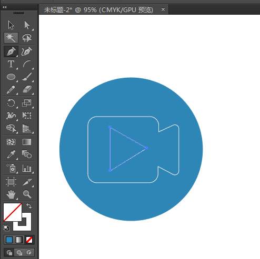Image resolution: width=260 pixels, height=259 pixels.
Task: Close the 未标题-2 document tab
Action: coord(163,9)
